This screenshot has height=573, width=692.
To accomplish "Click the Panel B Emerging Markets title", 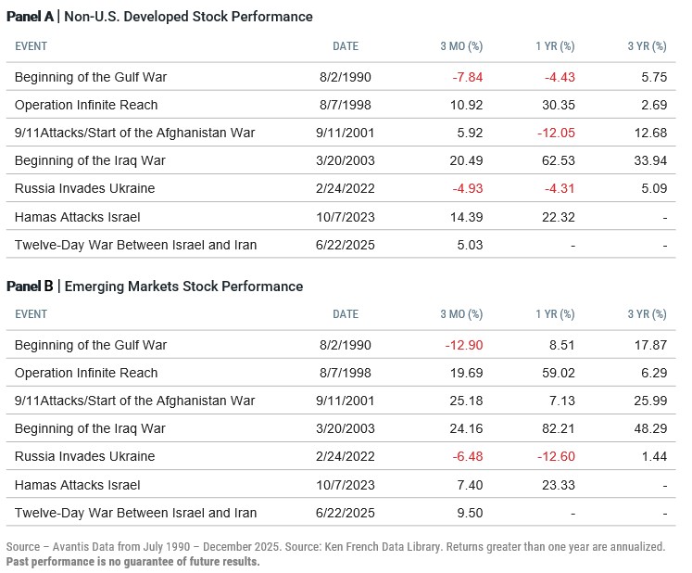I will pos(155,286).
